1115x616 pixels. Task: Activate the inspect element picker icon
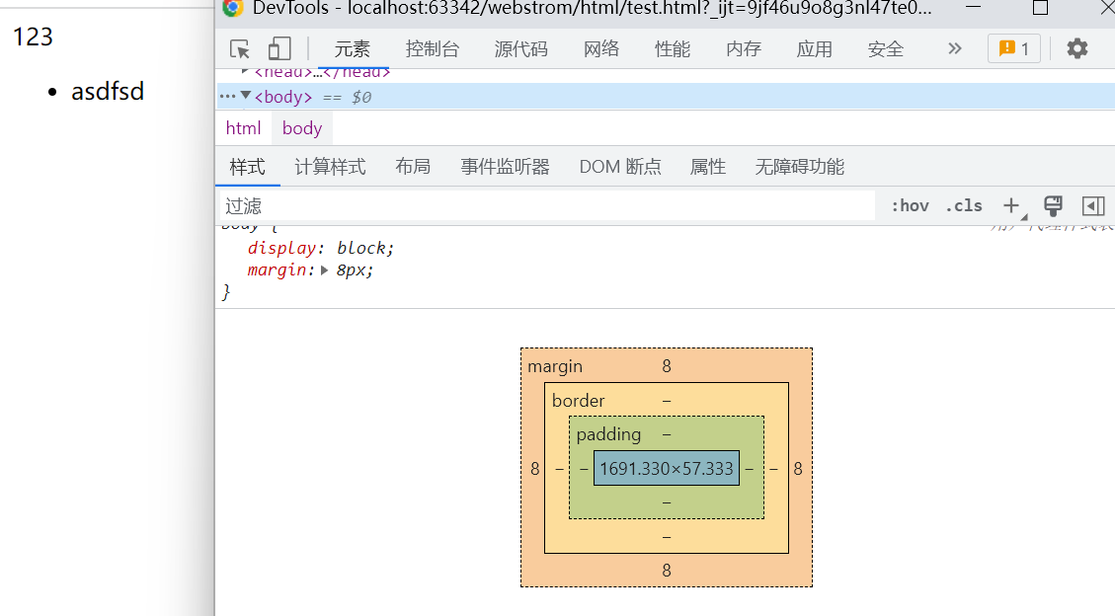240,48
